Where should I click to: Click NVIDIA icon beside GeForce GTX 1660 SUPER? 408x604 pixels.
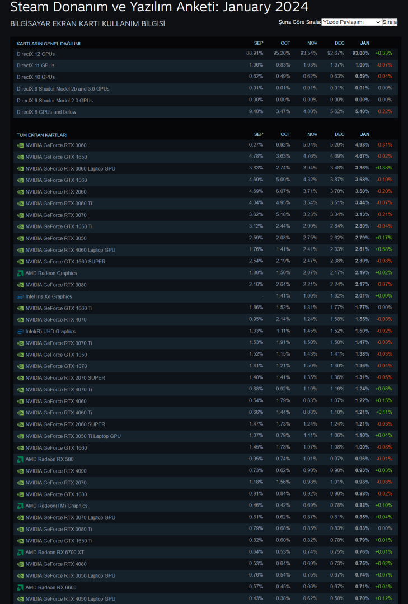pyautogui.click(x=20, y=262)
